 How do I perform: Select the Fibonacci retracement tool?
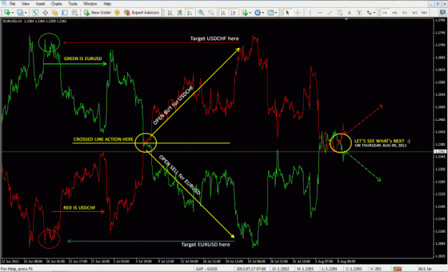[340, 13]
